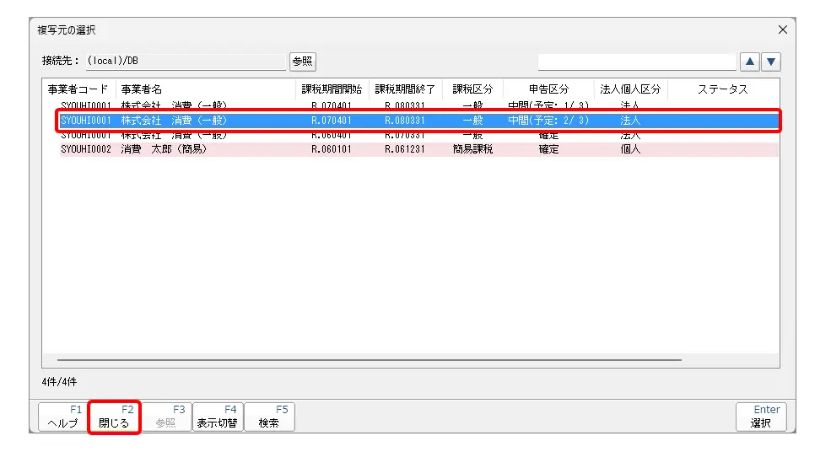Viewport: 831px width, 452px height.
Task: Click the ステータス column header
Action: [x=722, y=89]
